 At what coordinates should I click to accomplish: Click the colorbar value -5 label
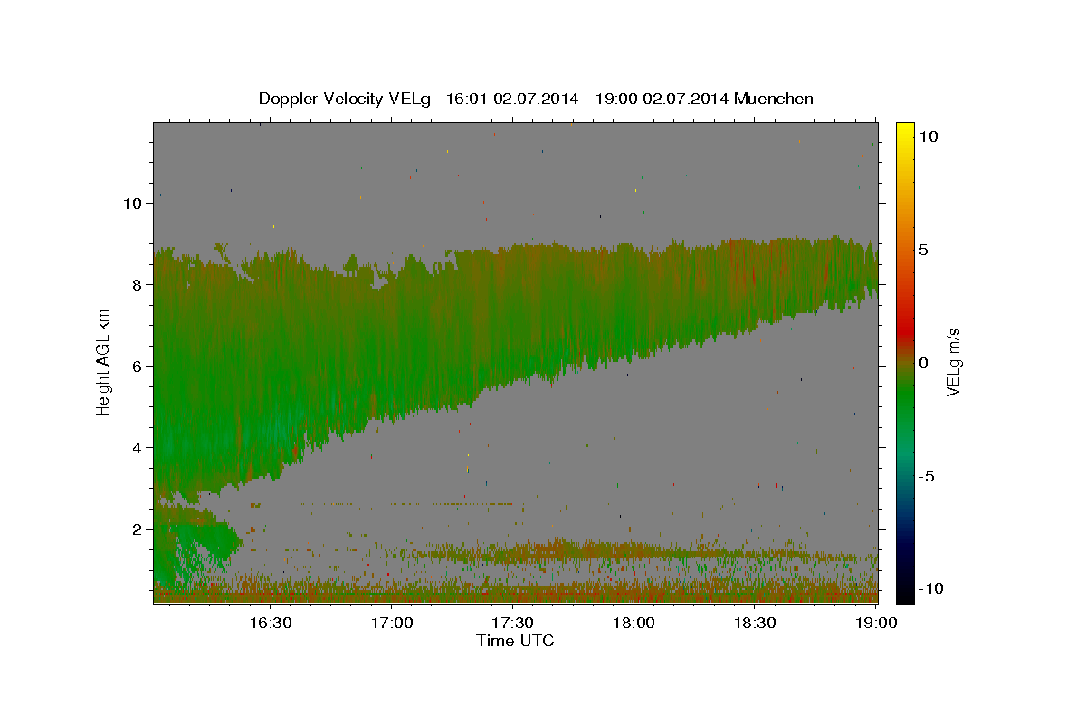click(x=928, y=476)
